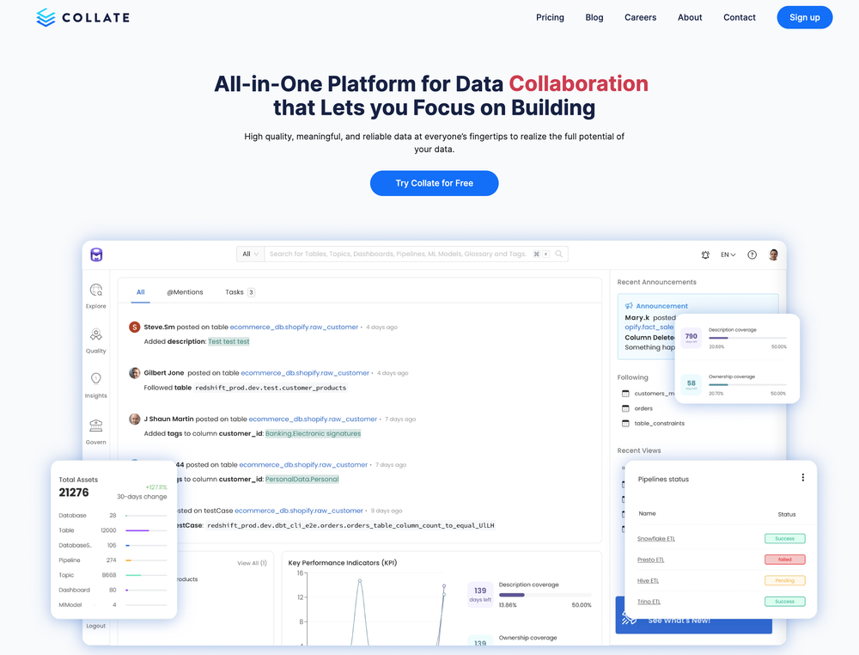859x655 pixels.
Task: Open the Snowflake ETL pipeline
Action: (x=655, y=539)
